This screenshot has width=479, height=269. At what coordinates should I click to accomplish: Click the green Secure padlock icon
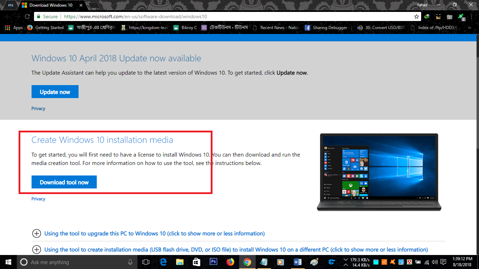[x=38, y=16]
